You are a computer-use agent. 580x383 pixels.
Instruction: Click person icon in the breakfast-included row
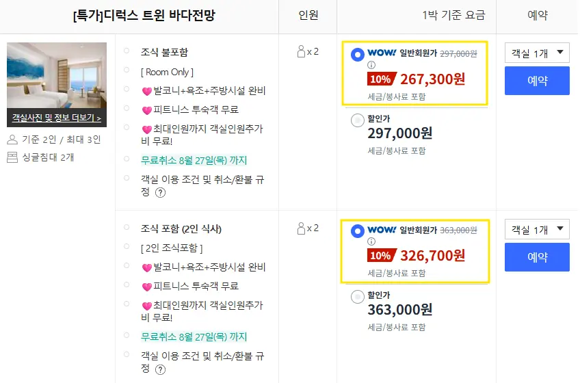(x=301, y=228)
